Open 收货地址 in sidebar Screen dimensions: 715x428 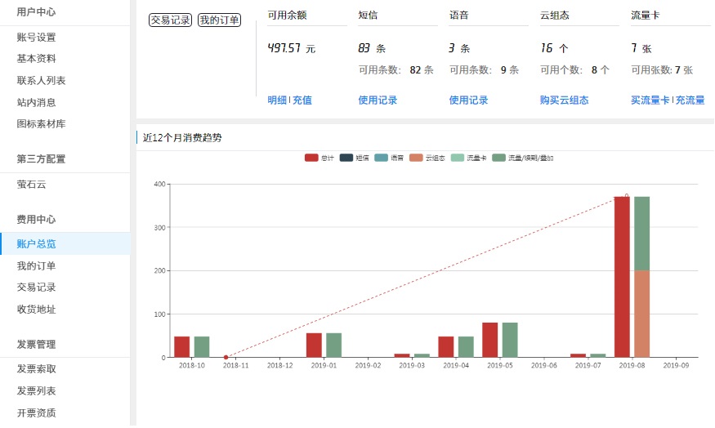[36, 310]
